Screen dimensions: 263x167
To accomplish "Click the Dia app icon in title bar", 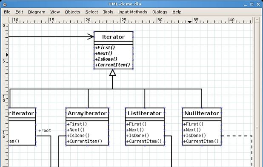I will (5, 4).
